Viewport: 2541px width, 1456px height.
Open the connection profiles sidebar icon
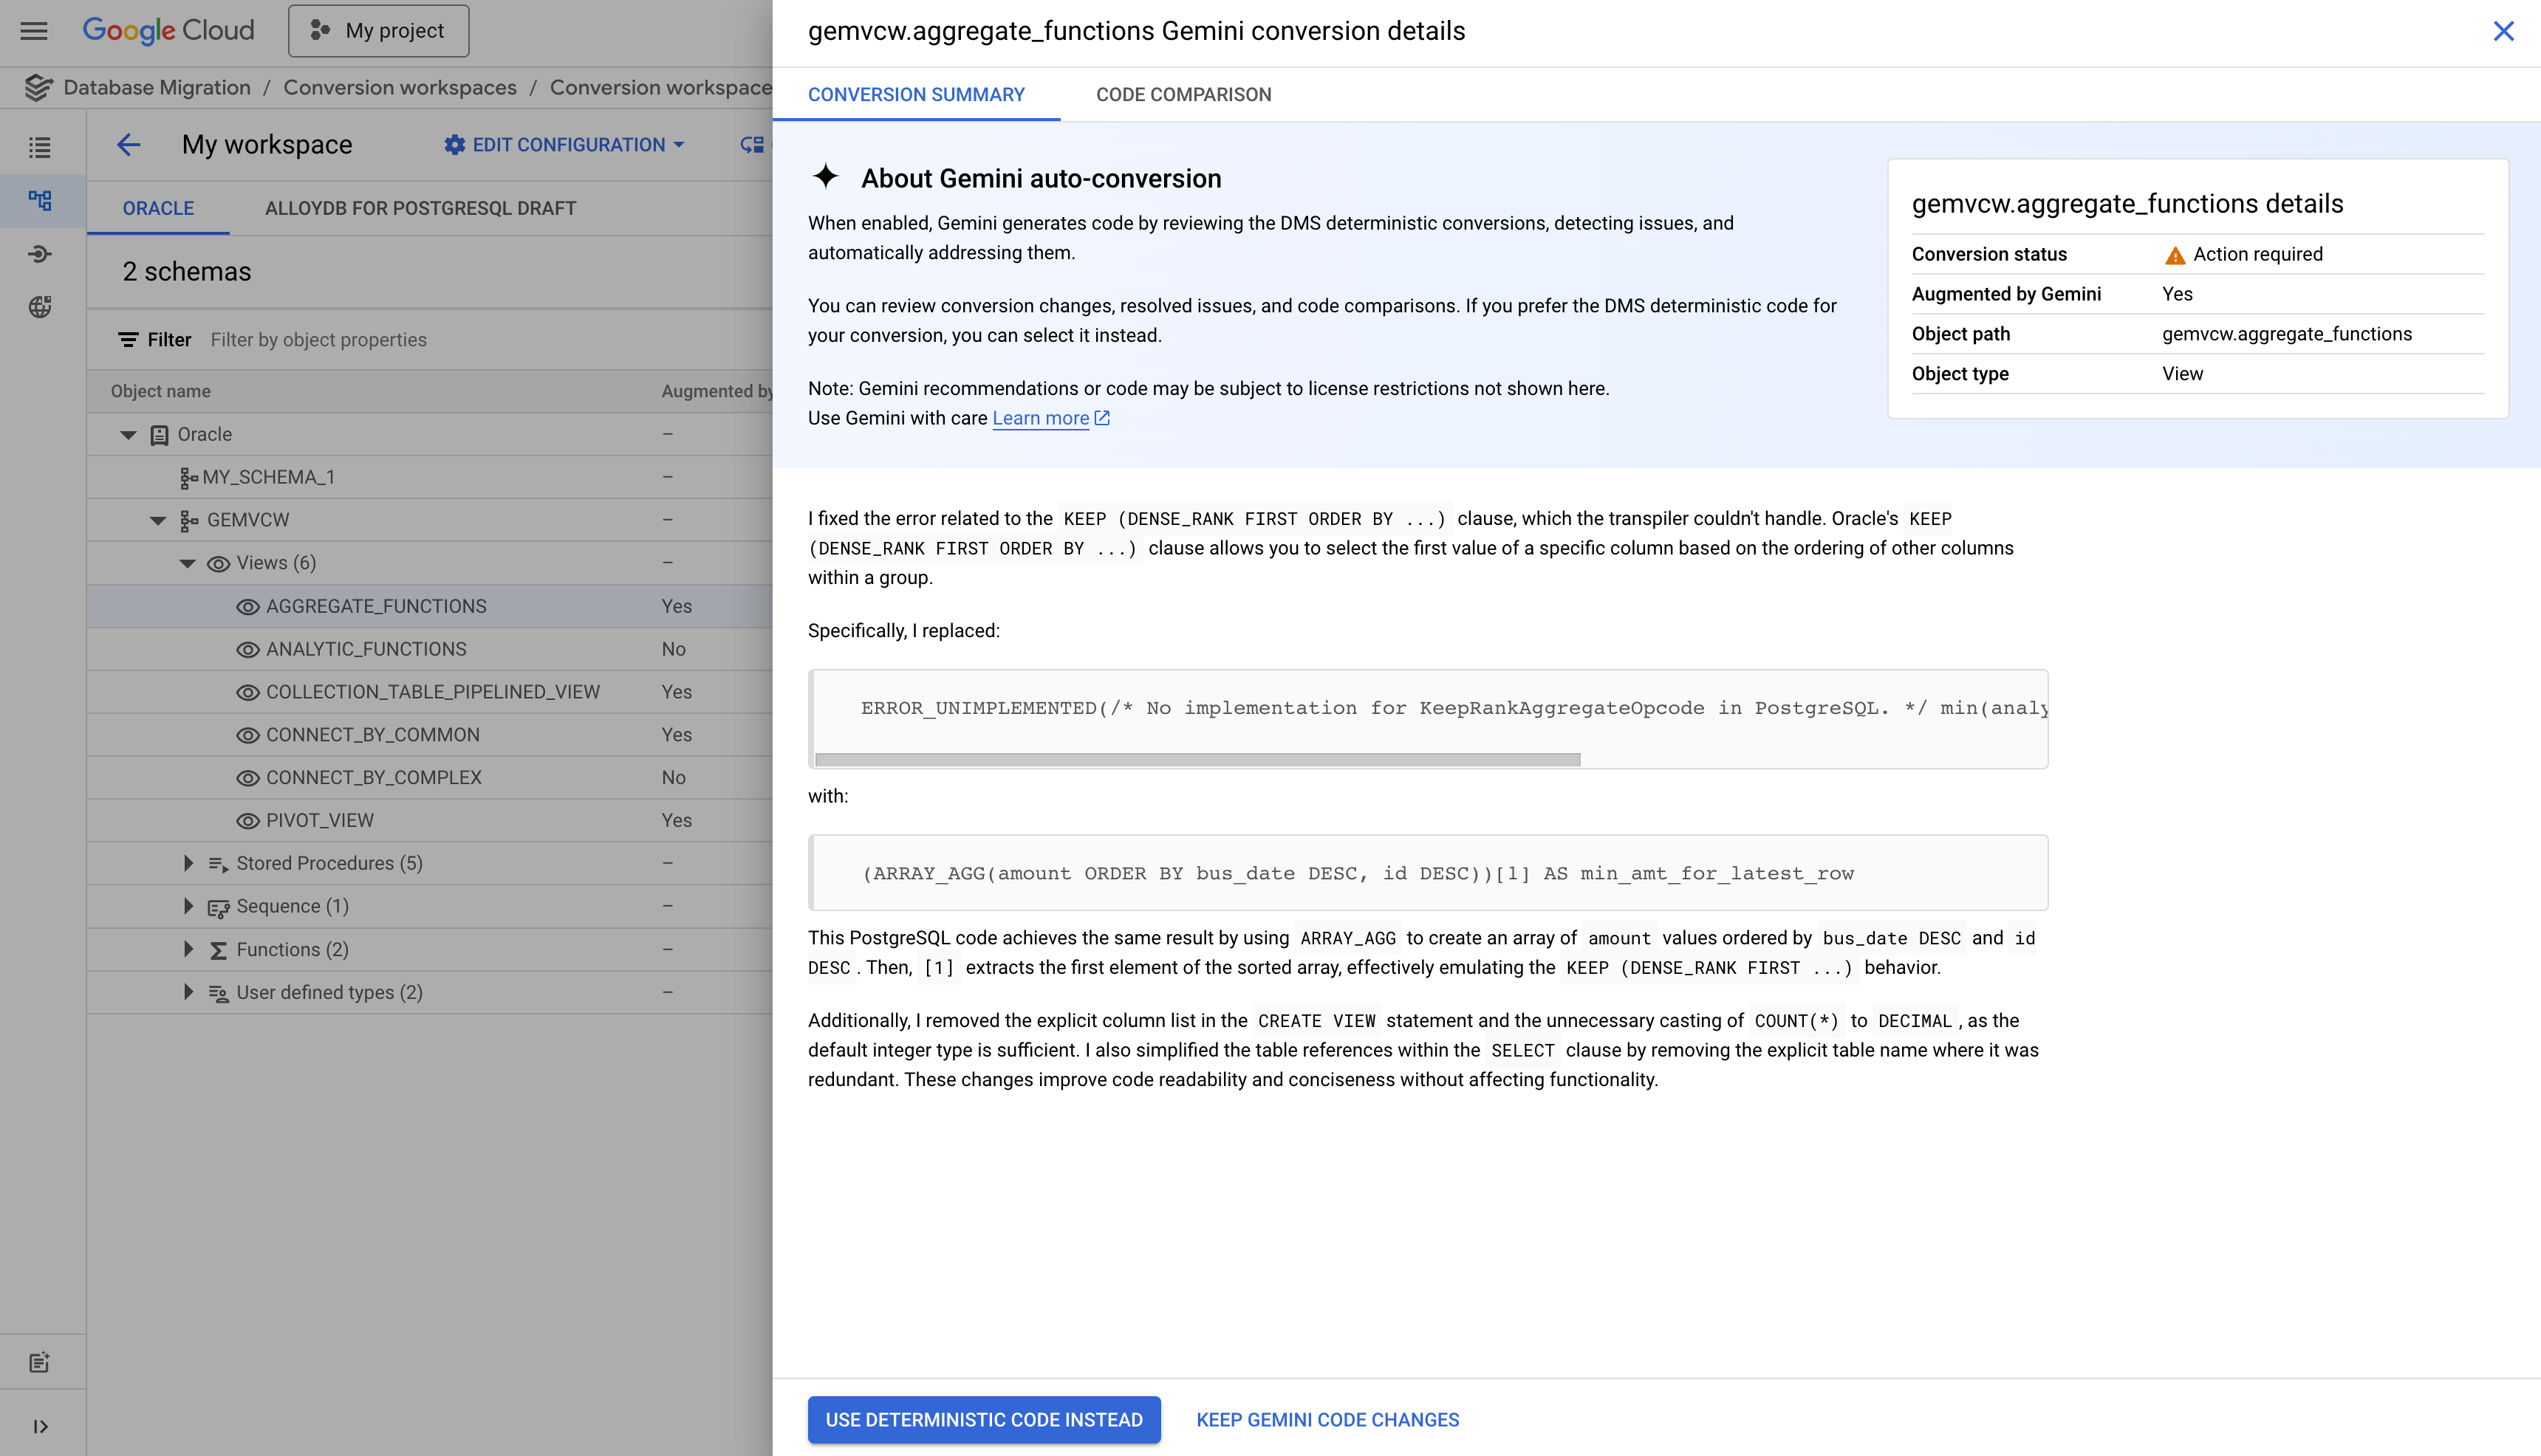40,253
